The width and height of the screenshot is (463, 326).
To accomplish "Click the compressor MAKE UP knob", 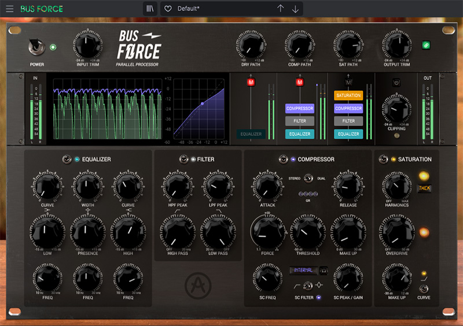I will [x=348, y=232].
